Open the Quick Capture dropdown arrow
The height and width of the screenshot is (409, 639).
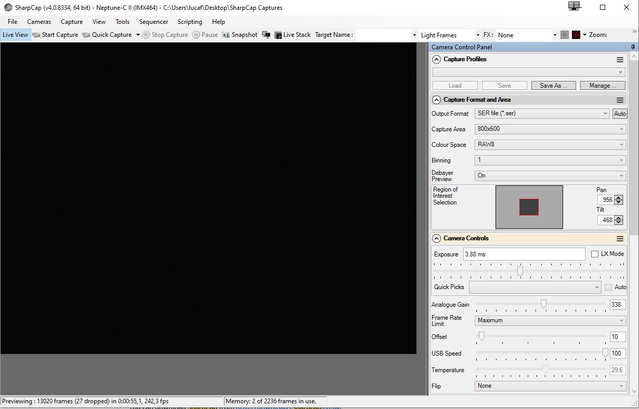tap(138, 35)
